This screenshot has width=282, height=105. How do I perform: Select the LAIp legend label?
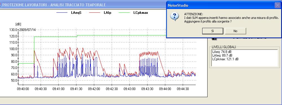click(107, 13)
